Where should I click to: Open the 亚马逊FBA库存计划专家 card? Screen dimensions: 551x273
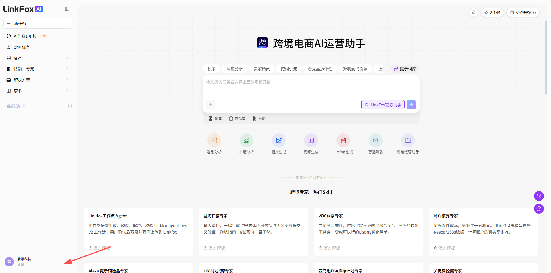tap(368, 268)
